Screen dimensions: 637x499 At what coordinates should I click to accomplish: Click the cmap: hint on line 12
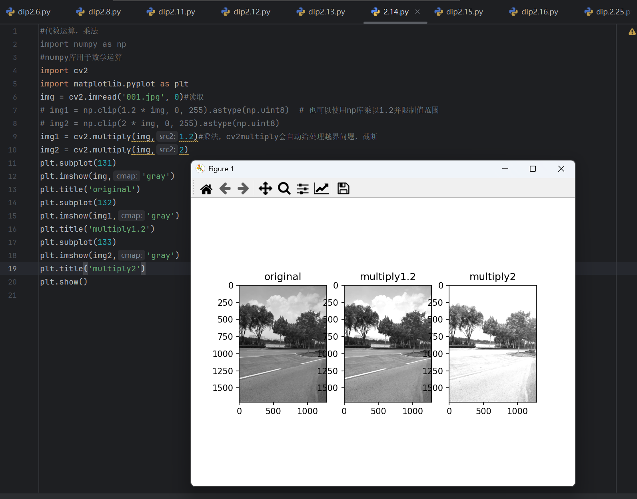[126, 176]
